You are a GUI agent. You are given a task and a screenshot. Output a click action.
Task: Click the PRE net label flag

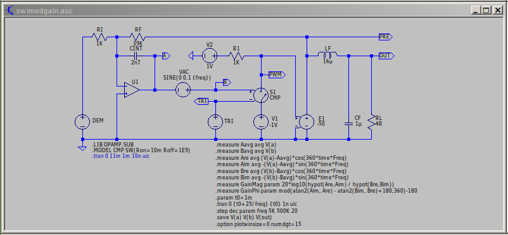coord(386,37)
